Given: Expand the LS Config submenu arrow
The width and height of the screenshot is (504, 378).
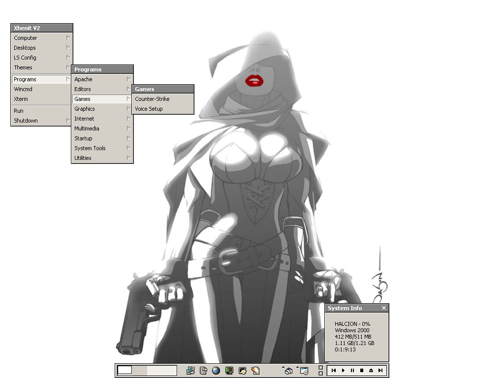Looking at the screenshot, I should (68, 58).
